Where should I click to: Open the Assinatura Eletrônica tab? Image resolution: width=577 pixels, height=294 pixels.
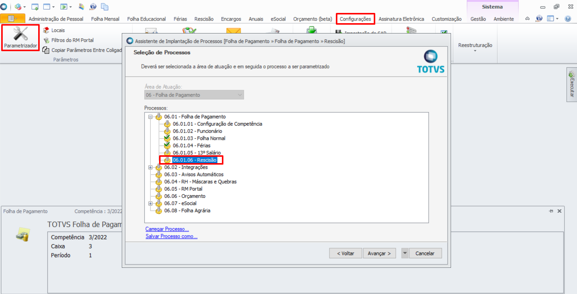(x=401, y=19)
